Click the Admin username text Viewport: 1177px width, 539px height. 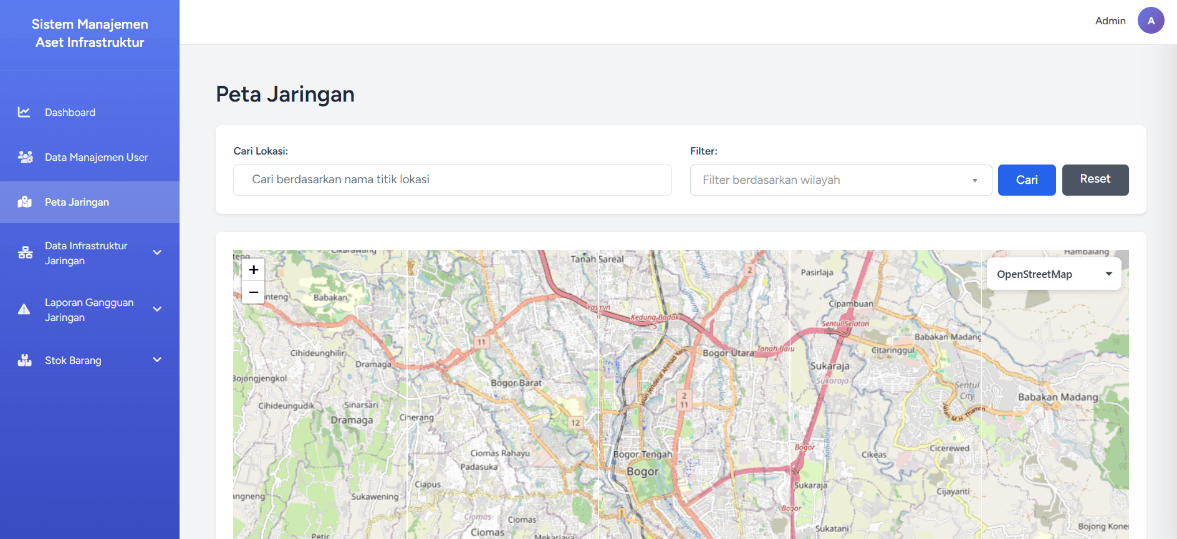tap(1110, 21)
